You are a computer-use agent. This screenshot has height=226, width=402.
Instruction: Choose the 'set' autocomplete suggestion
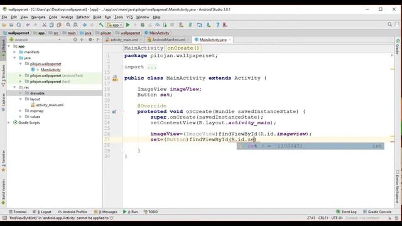(x=310, y=146)
